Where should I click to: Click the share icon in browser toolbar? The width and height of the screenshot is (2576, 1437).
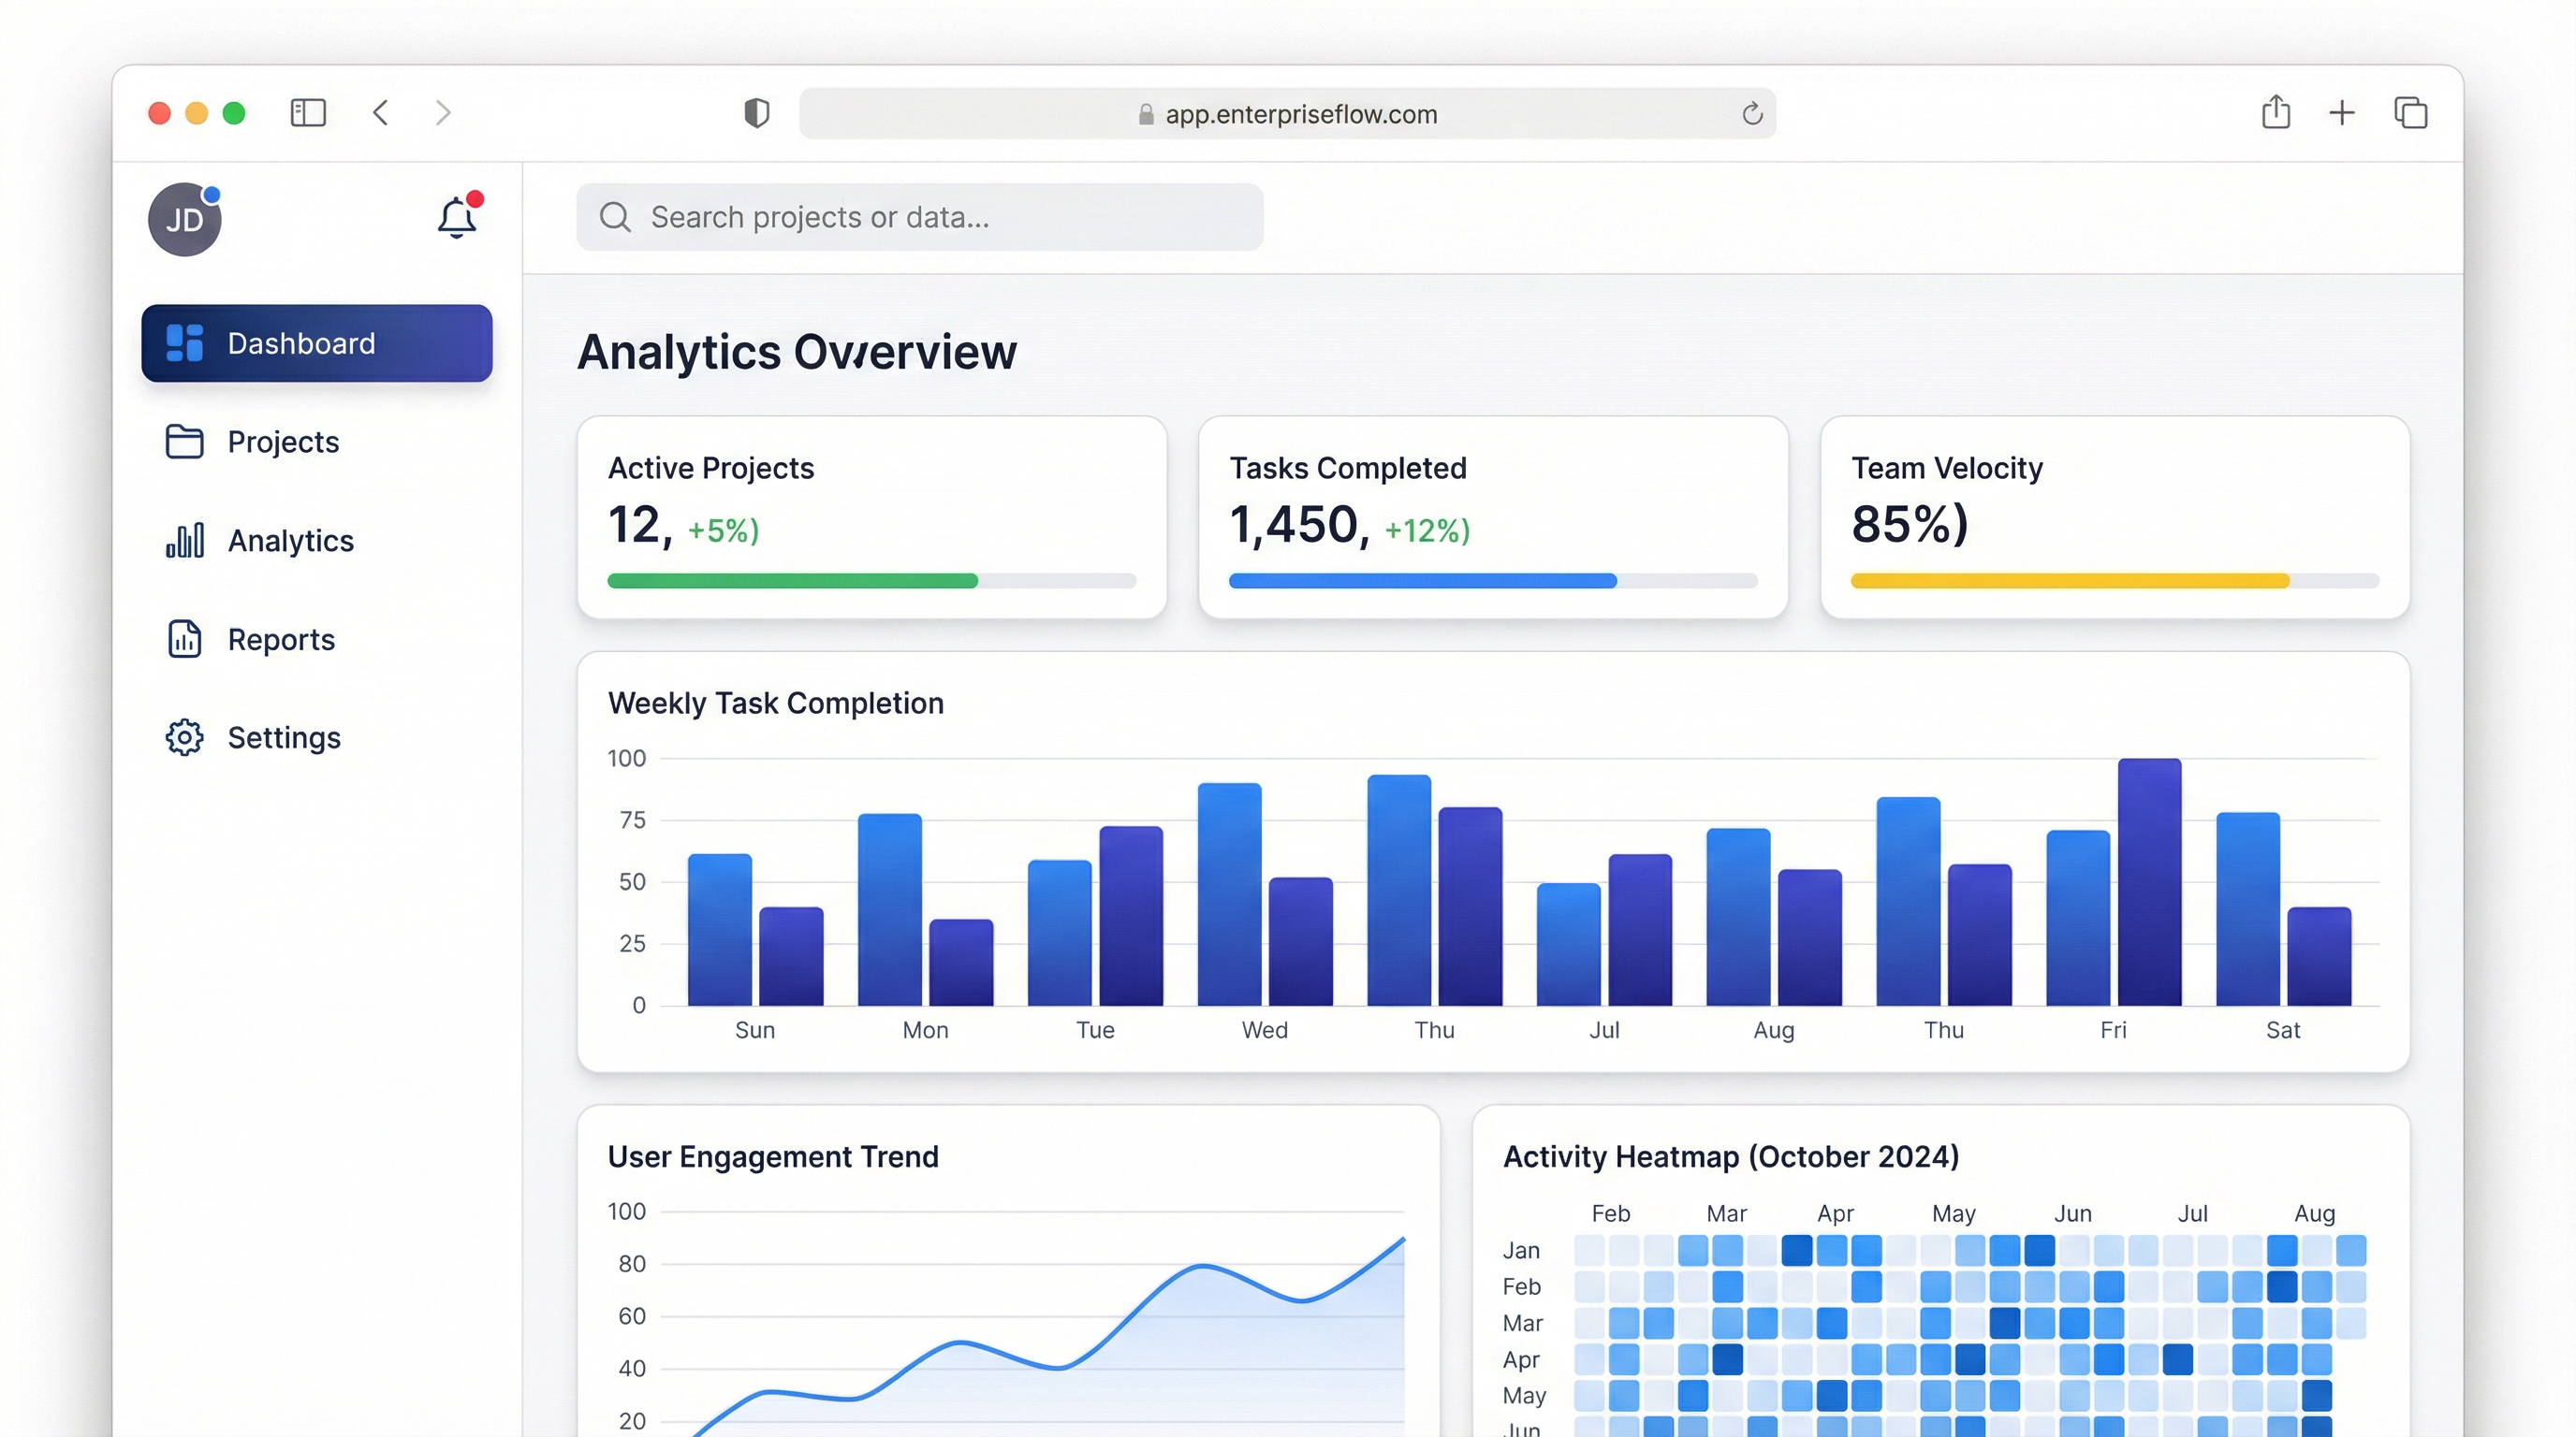[2277, 113]
